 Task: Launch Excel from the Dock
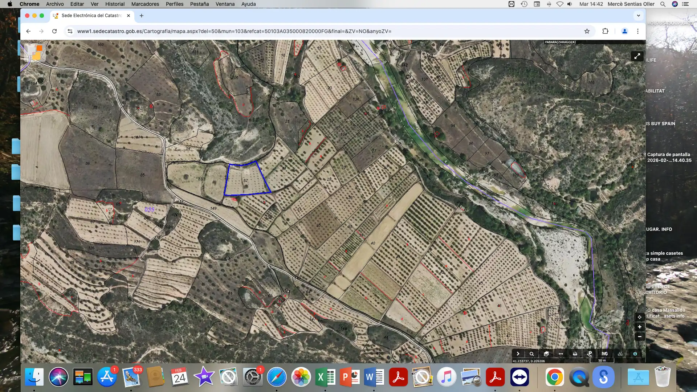tap(325, 377)
